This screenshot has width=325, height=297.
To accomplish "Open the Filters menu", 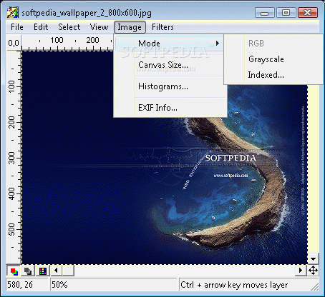I will tap(162, 27).
